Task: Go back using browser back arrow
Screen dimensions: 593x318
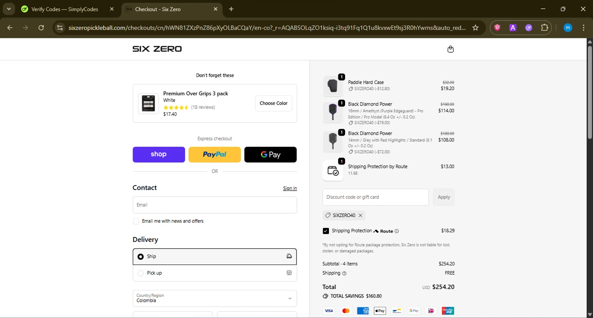Action: pyautogui.click(x=10, y=28)
